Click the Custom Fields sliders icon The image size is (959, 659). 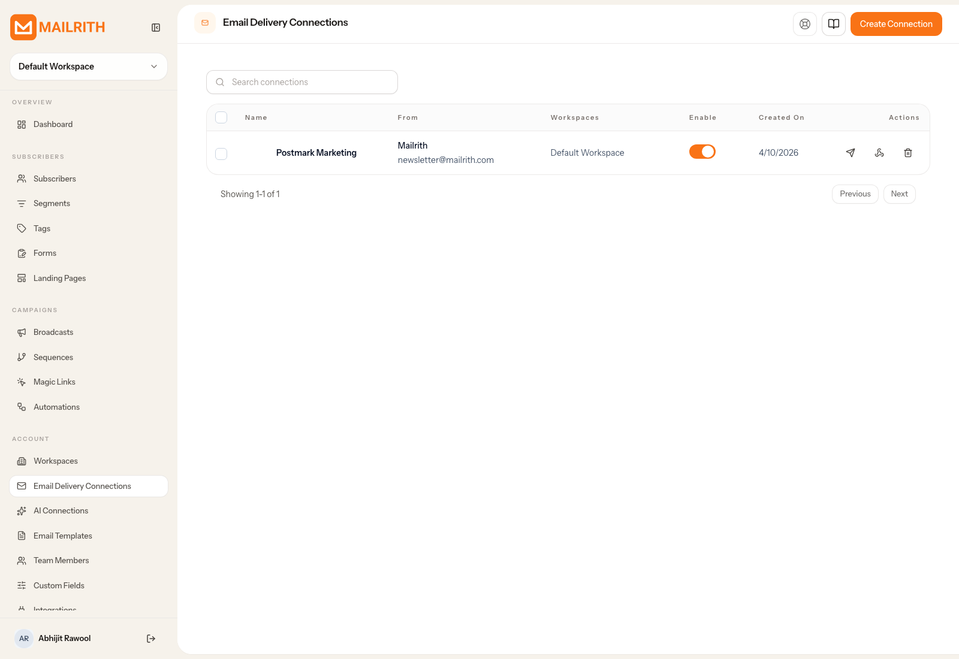(22, 585)
